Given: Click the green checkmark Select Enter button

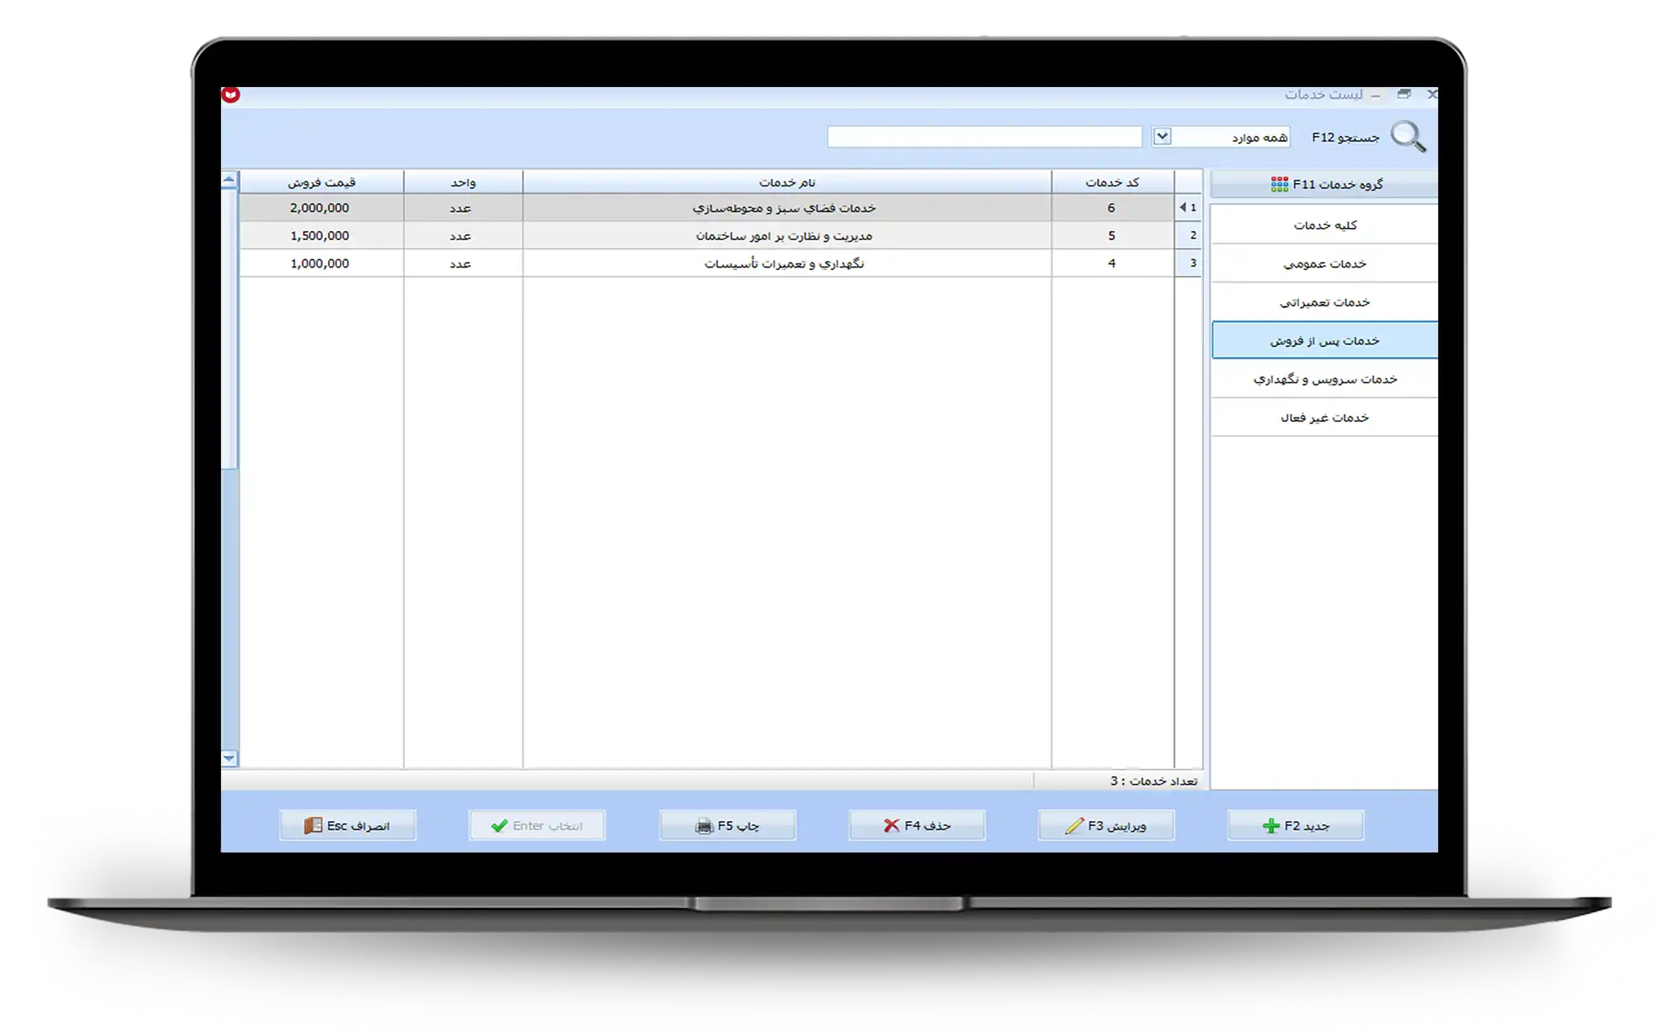Looking at the screenshot, I should pyautogui.click(x=537, y=825).
